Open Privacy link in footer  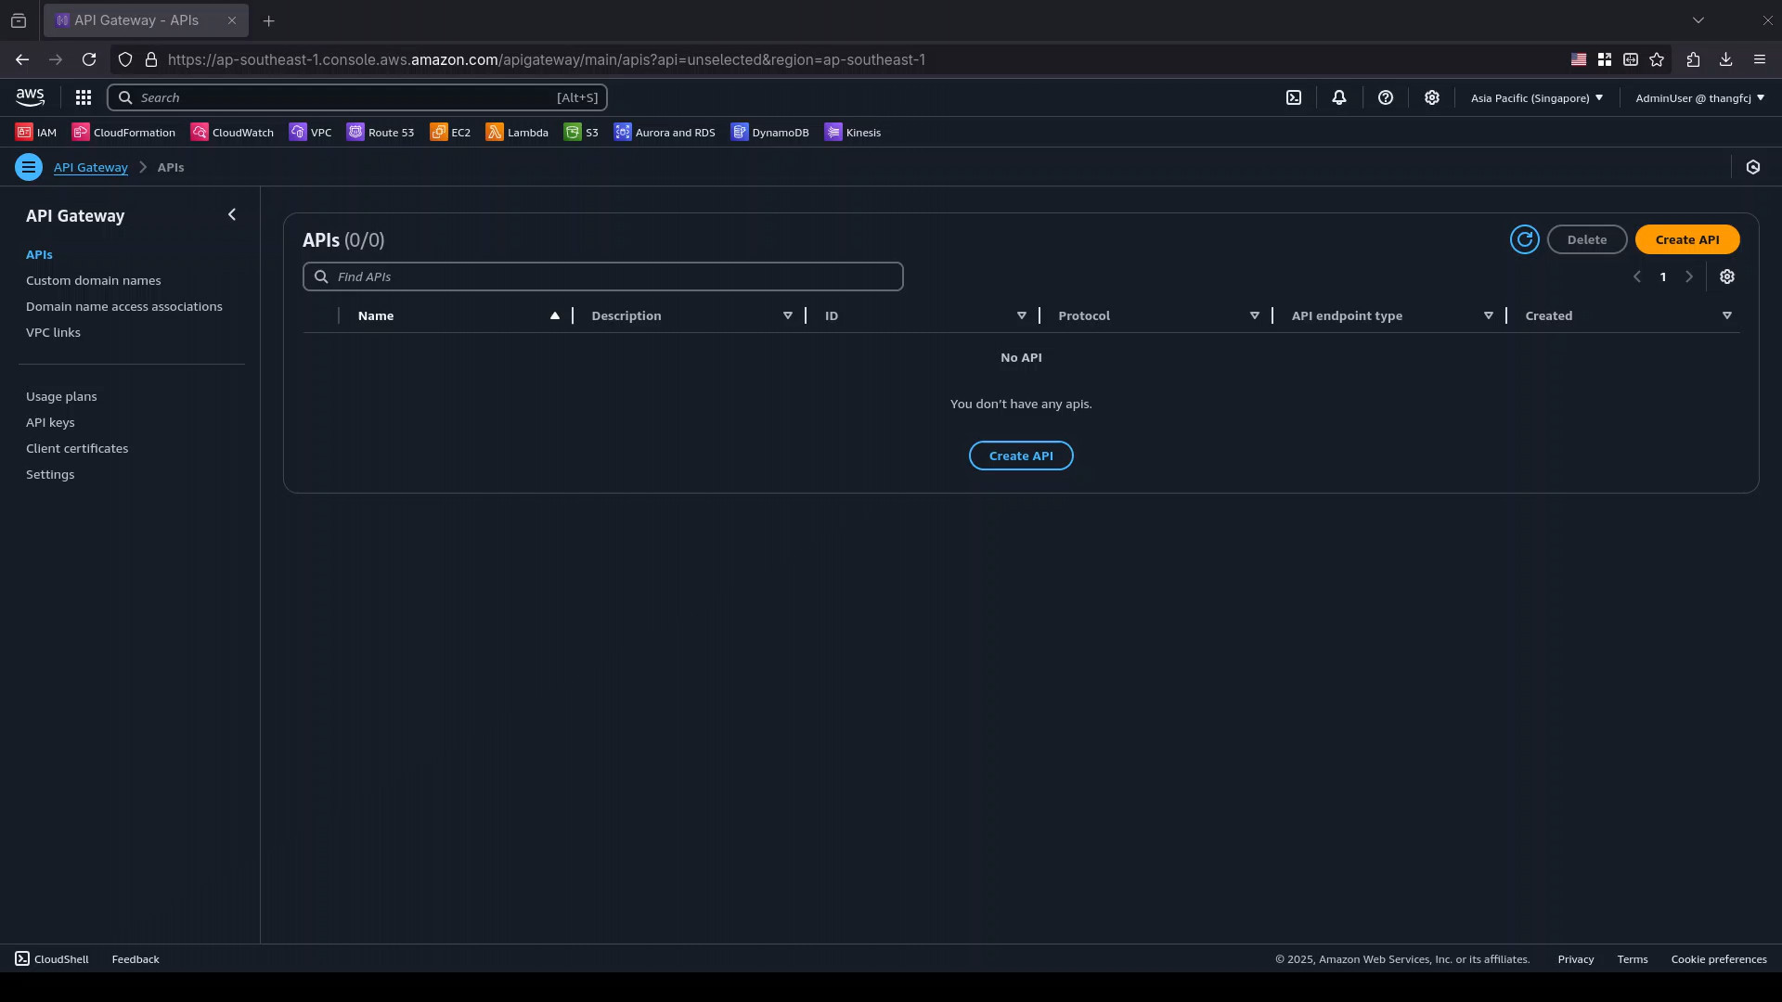[x=1576, y=959]
